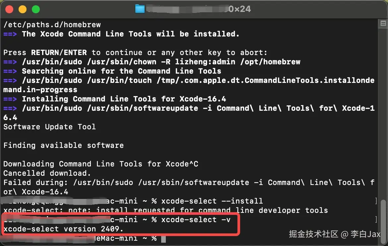Click the mark bracket beside xcode-select -v
This screenshot has width=388, height=246.
pyautogui.click(x=376, y=219)
